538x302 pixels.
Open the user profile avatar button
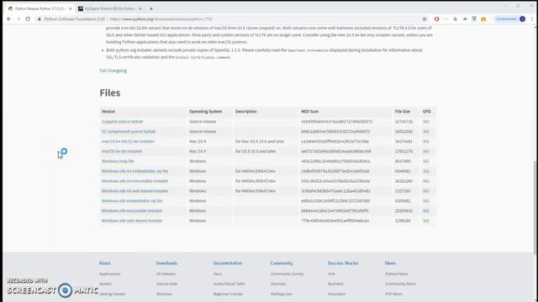[x=522, y=19]
